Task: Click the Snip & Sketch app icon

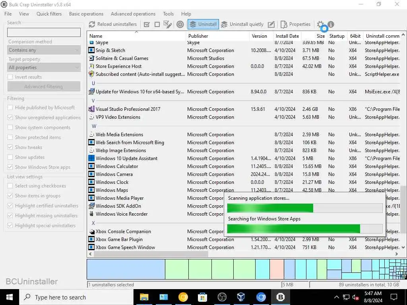Action: point(91,50)
